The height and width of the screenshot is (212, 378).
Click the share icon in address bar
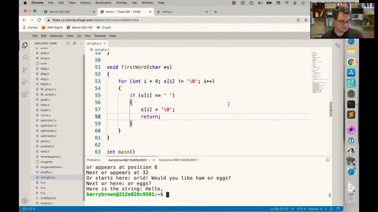[298, 20]
